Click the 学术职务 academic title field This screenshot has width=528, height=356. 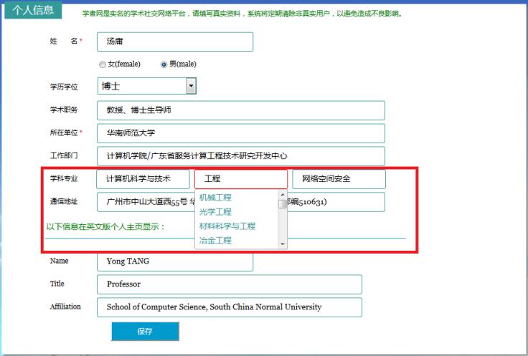[x=241, y=110]
